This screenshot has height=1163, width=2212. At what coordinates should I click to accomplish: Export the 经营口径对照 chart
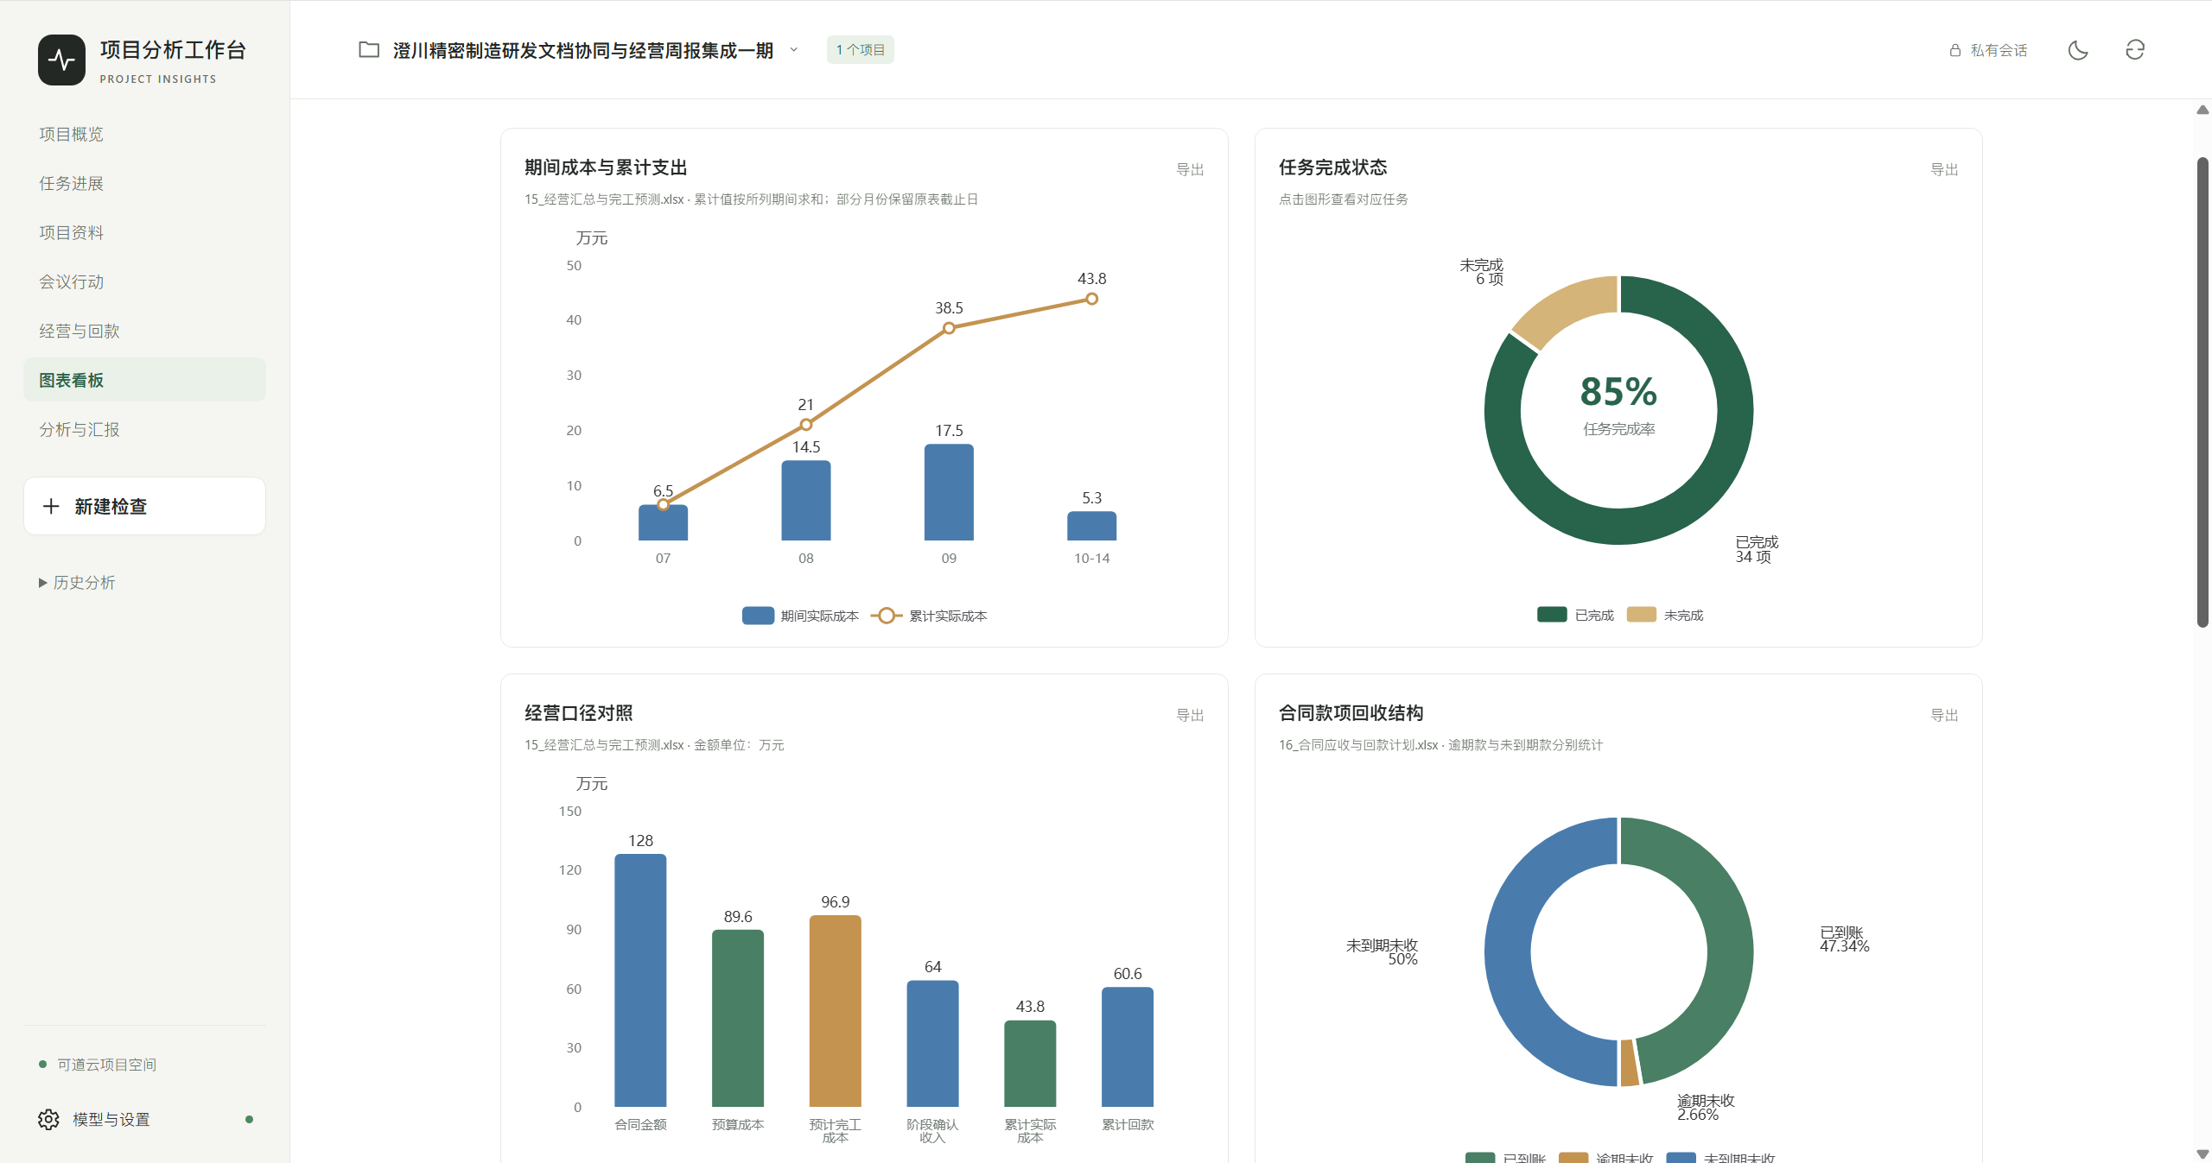pos(1190,715)
